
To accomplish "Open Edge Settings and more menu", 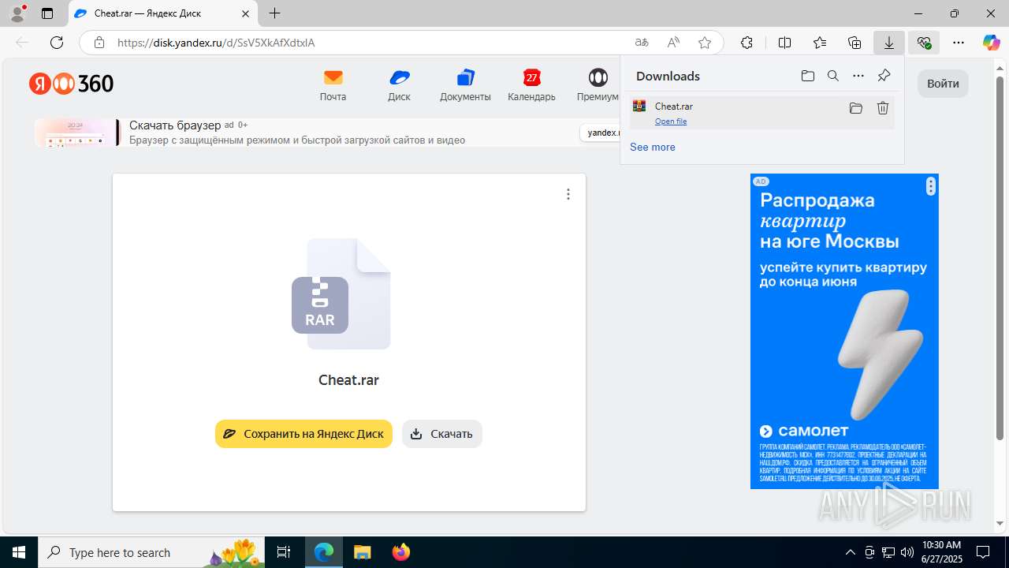I will click(x=959, y=43).
